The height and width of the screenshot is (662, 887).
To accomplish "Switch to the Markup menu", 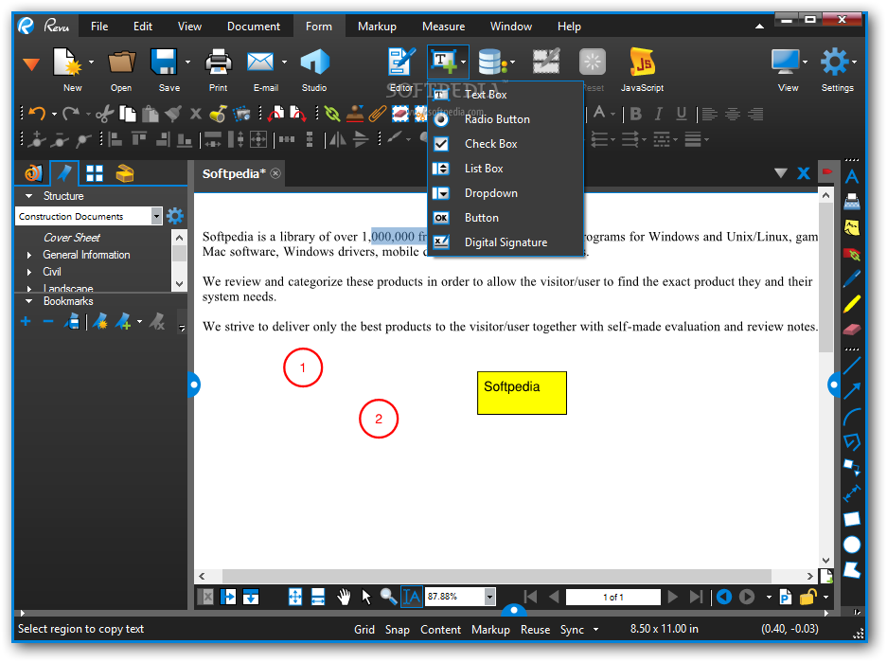I will tap(377, 26).
